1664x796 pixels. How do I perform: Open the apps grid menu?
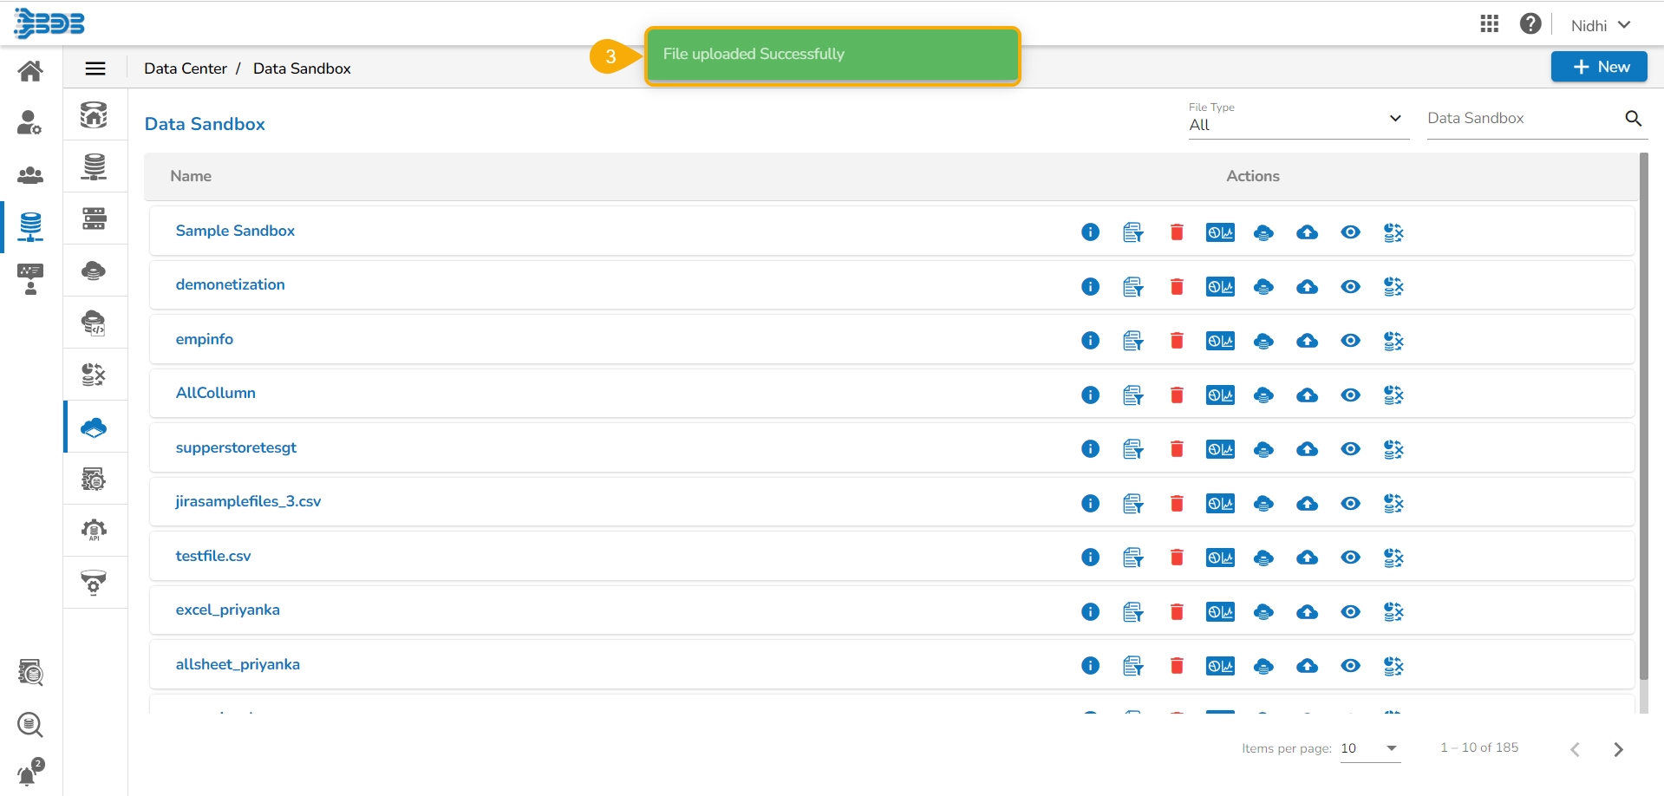(x=1490, y=24)
